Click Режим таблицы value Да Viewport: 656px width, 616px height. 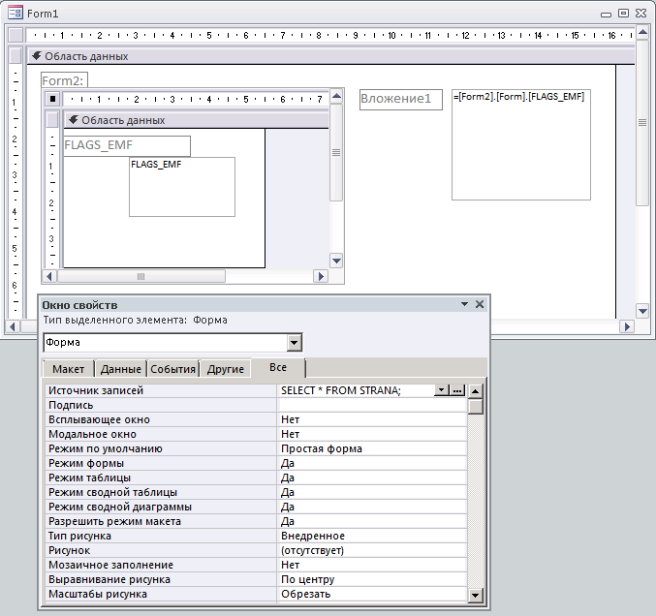(372, 477)
